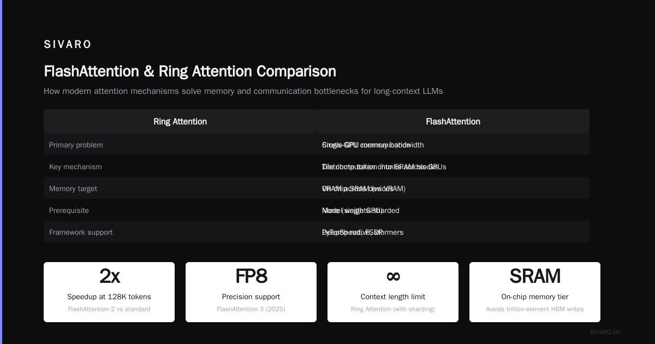Open the Precision support card

pos(251,292)
